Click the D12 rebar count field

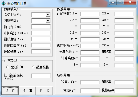[90, 14]
